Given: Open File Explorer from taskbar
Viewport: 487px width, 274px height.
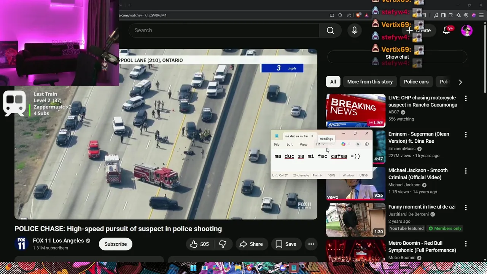Looking at the screenshot, I should click(238, 268).
